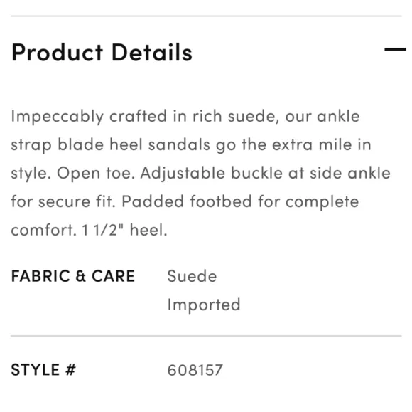Click the Suede fabric text

(x=192, y=276)
